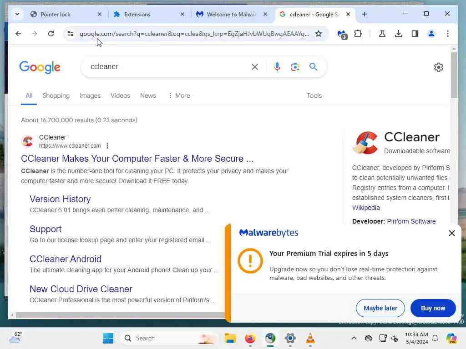Dismiss the Malwarebytes trial notification
This screenshot has height=349, width=466.
coord(452,233)
